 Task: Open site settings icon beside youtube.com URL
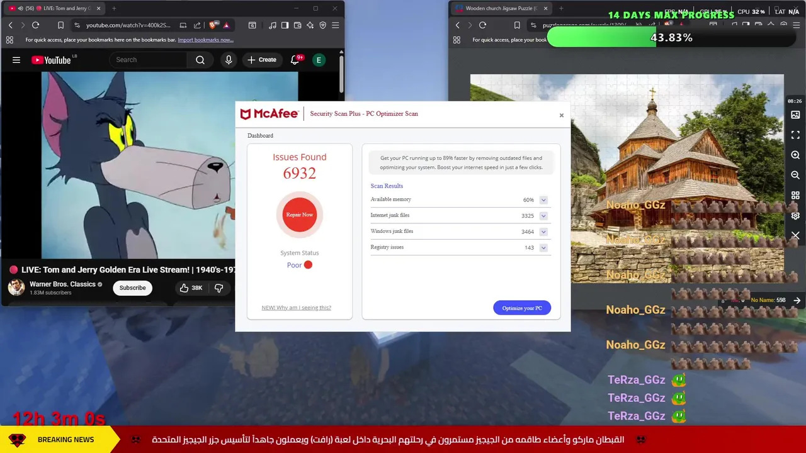tap(77, 25)
